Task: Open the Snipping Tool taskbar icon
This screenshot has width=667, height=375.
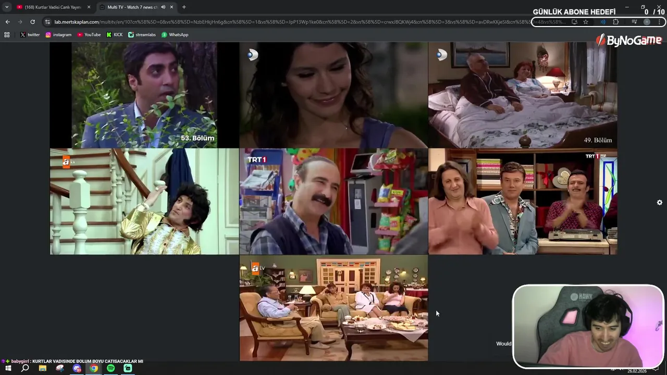Action: pyautogui.click(x=60, y=368)
